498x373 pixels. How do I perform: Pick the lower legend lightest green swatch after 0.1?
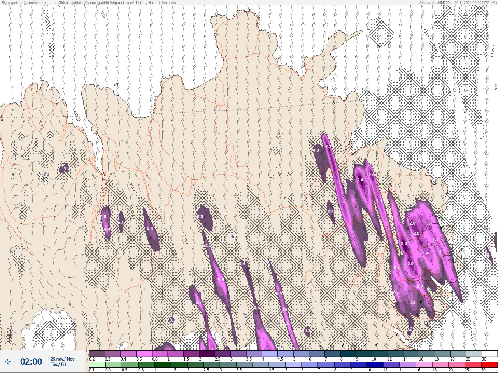97,365
